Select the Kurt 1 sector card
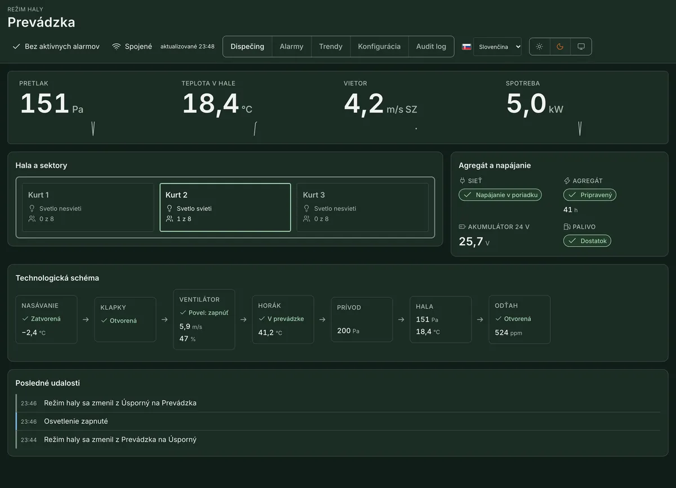Viewport: 676px width, 488px height. click(x=88, y=207)
